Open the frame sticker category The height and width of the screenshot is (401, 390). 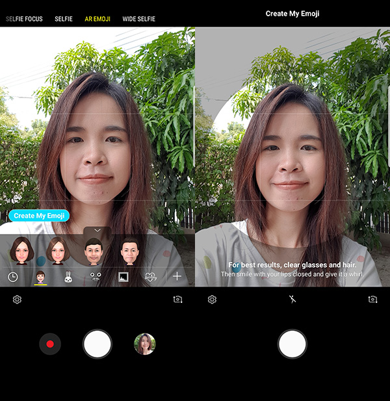pos(123,276)
